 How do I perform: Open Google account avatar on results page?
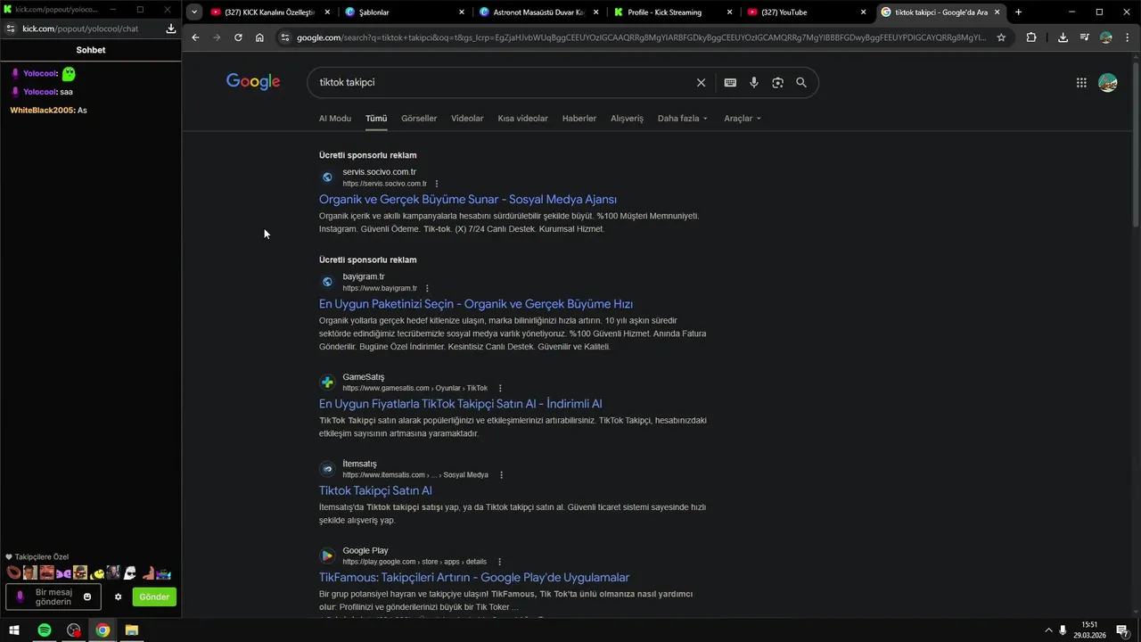click(1108, 83)
